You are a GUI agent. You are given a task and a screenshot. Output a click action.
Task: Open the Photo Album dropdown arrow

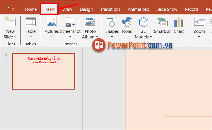click(x=97, y=37)
